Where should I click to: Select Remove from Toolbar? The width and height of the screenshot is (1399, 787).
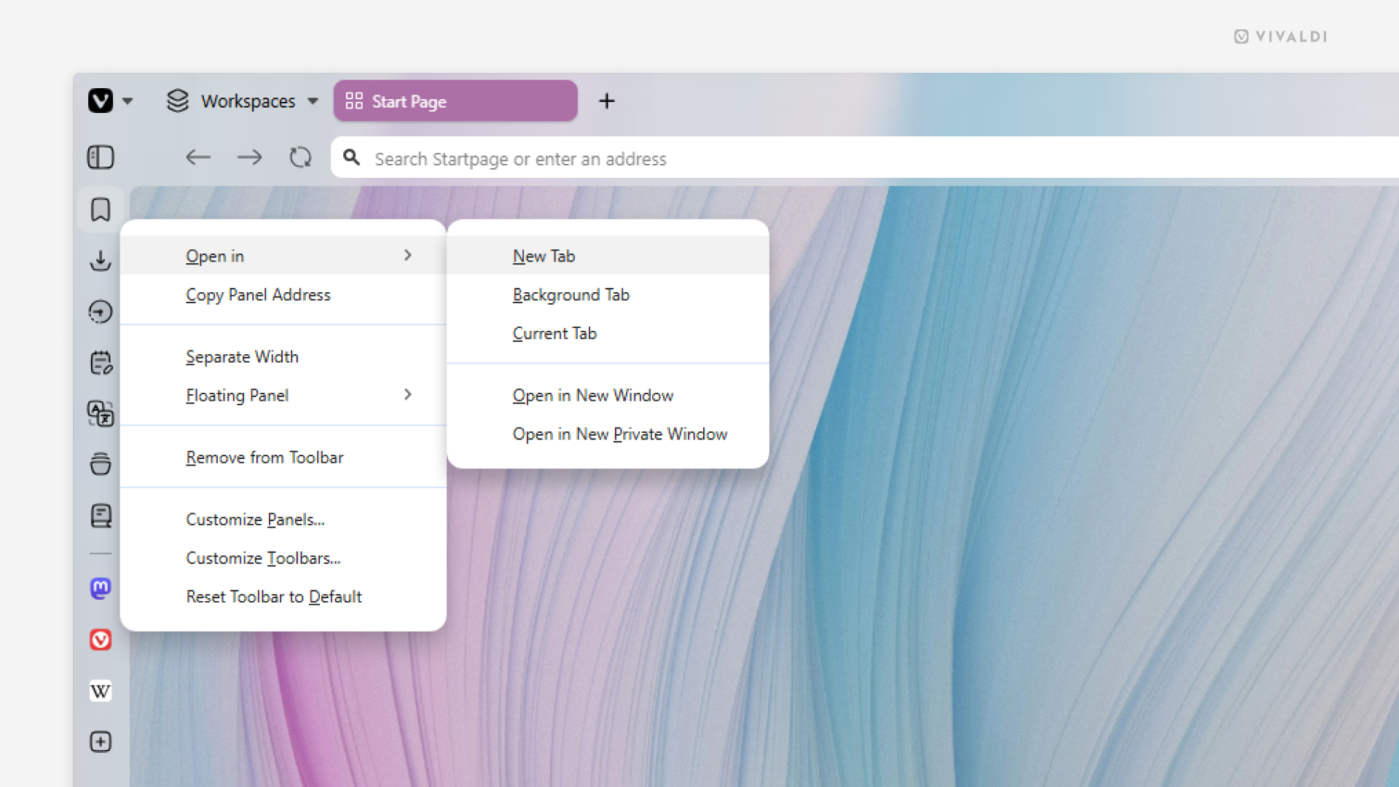point(283,457)
